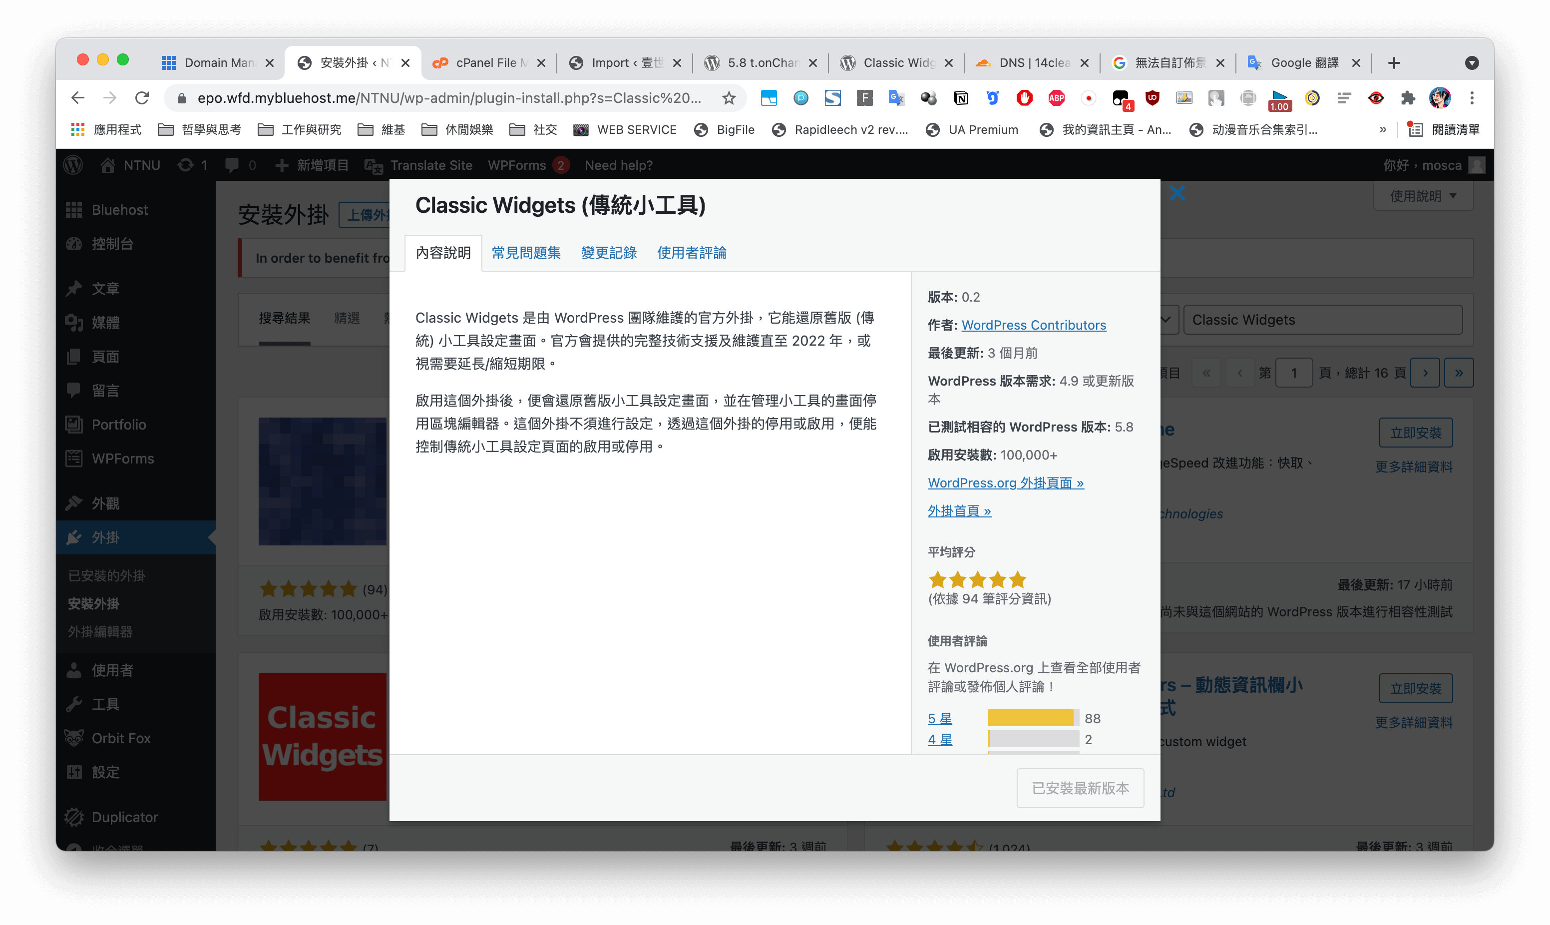Click the browser back arrow

pos(78,98)
